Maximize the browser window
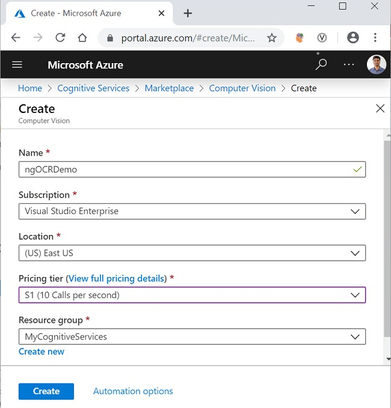The image size is (391, 408). (x=342, y=6)
